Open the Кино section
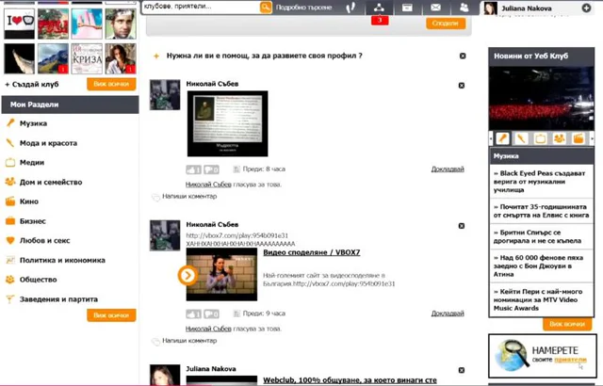Viewport: 603px width, 386px height. coord(29,201)
